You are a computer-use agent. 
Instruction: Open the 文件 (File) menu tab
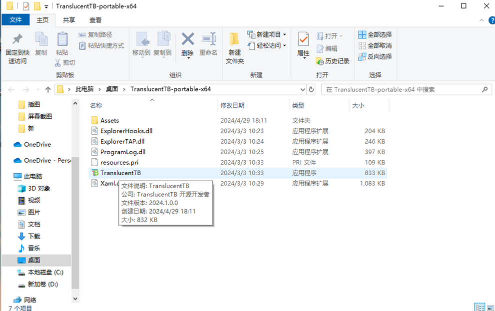[15, 20]
